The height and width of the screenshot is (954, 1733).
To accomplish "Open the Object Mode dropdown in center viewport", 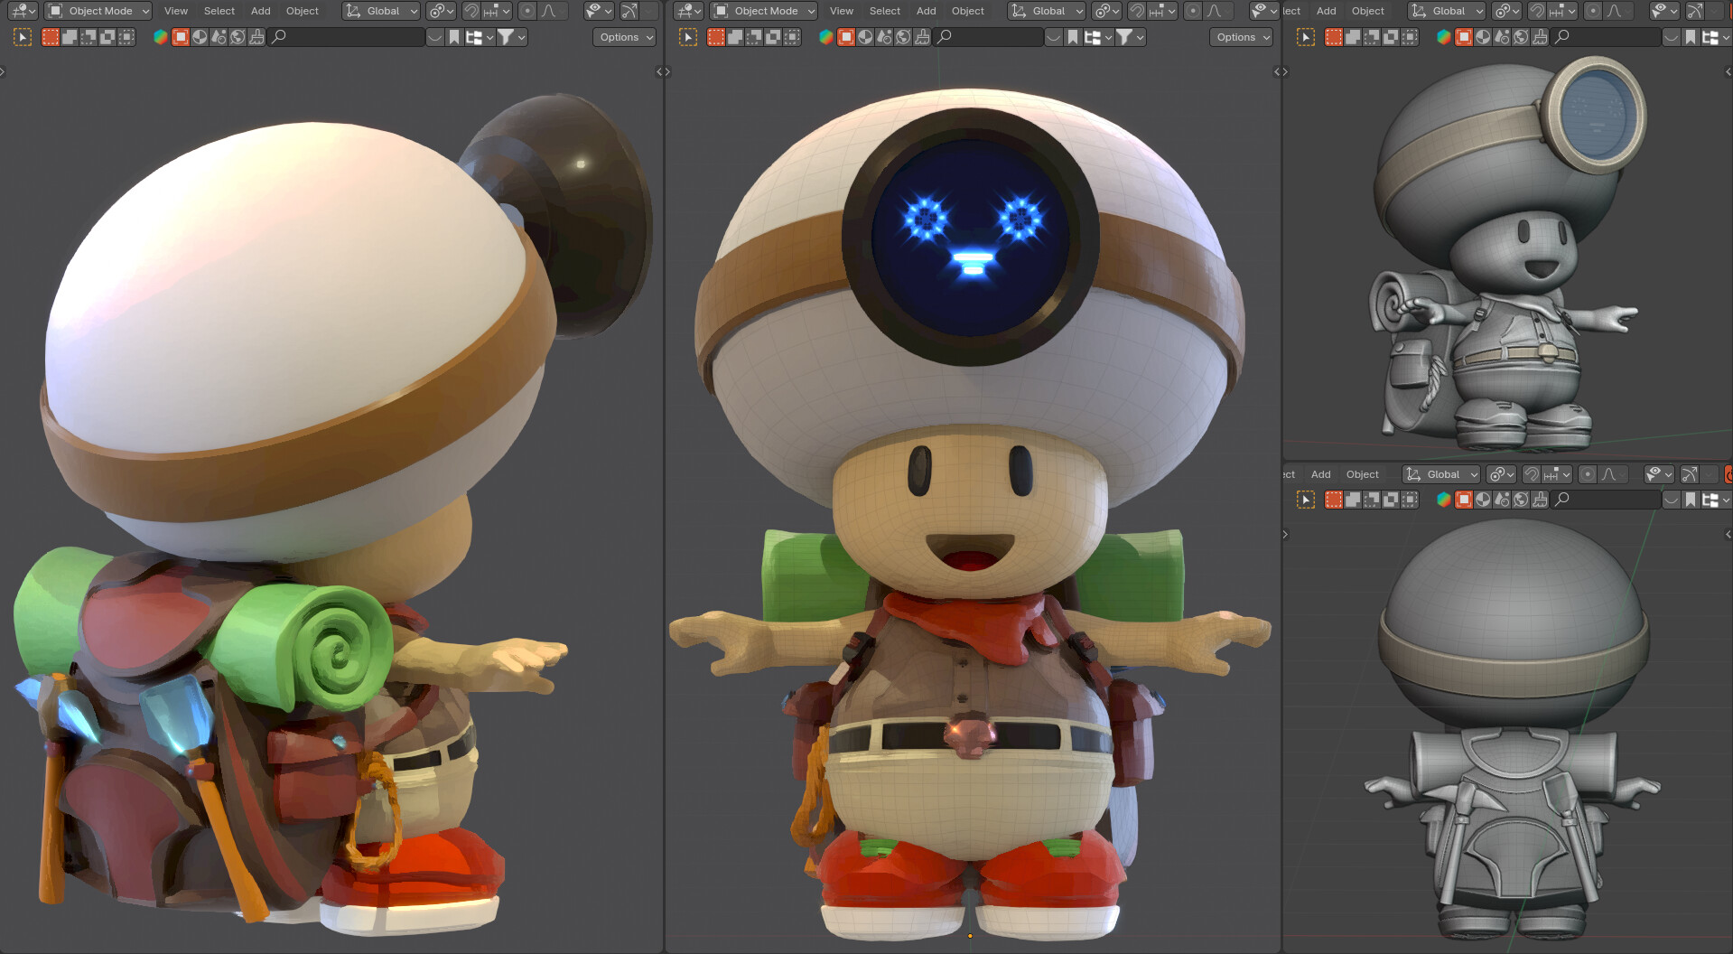I will pyautogui.click(x=763, y=11).
